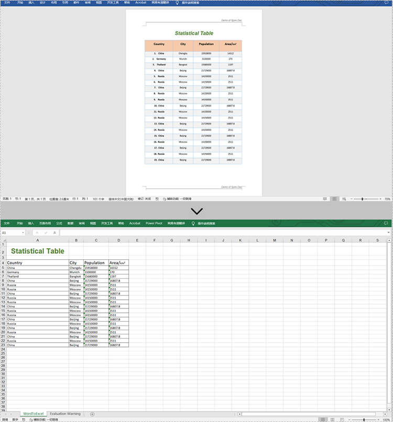Click the macro record icon in Excel status bar
Image resolution: width=393 pixels, height=422 pixels.
[x=24, y=419]
